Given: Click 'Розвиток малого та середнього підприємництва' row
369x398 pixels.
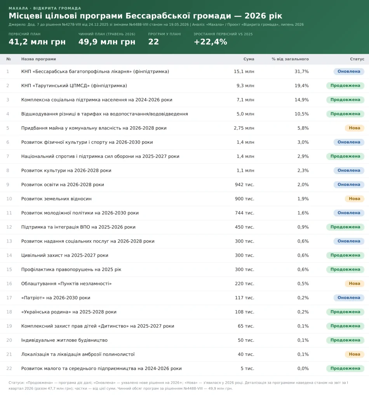Looking at the screenshot, I should point(184,368).
